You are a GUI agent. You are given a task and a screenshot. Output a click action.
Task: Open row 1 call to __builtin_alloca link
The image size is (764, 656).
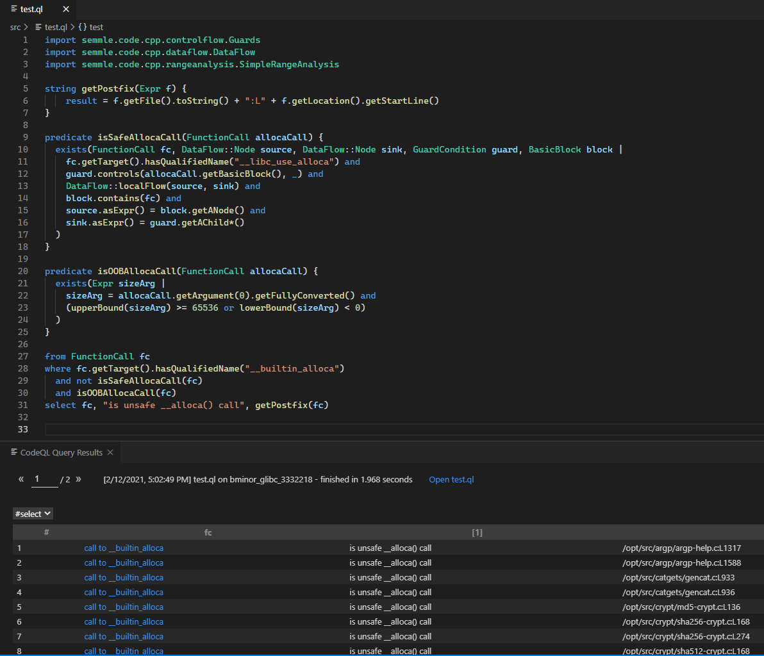coord(124,548)
